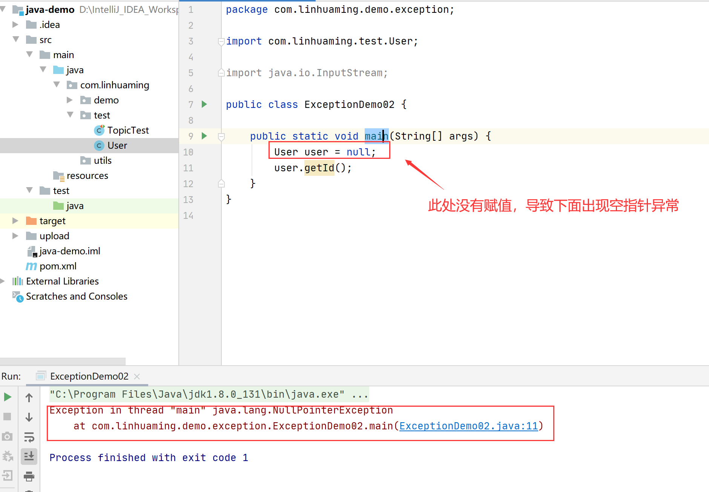709x492 pixels.
Task: Disable scroll-to-end in Run console
Action: click(x=29, y=457)
